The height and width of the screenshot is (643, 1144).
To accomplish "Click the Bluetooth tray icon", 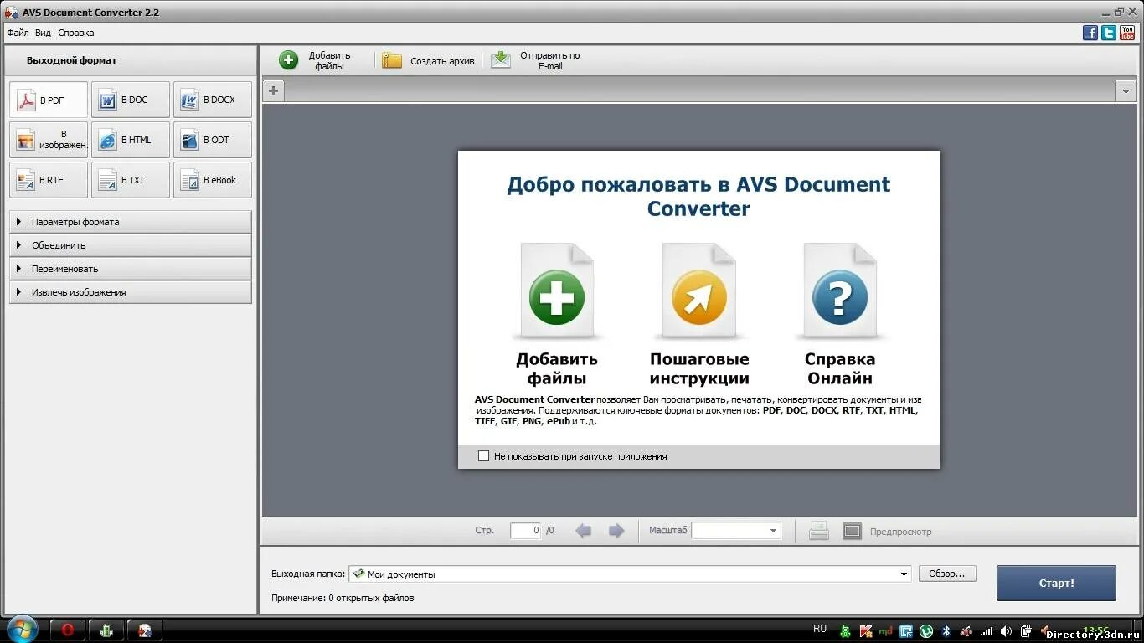I will (x=946, y=631).
